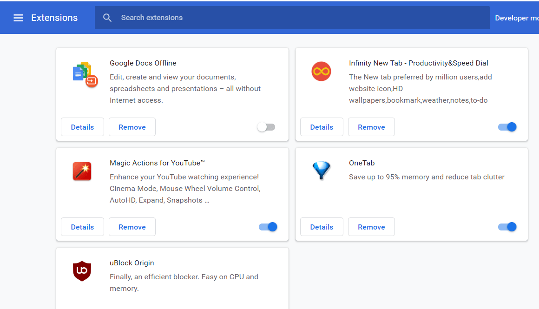The height and width of the screenshot is (309, 539).
Task: Click the Magic Actions for YouTube icon
Action: 82,171
